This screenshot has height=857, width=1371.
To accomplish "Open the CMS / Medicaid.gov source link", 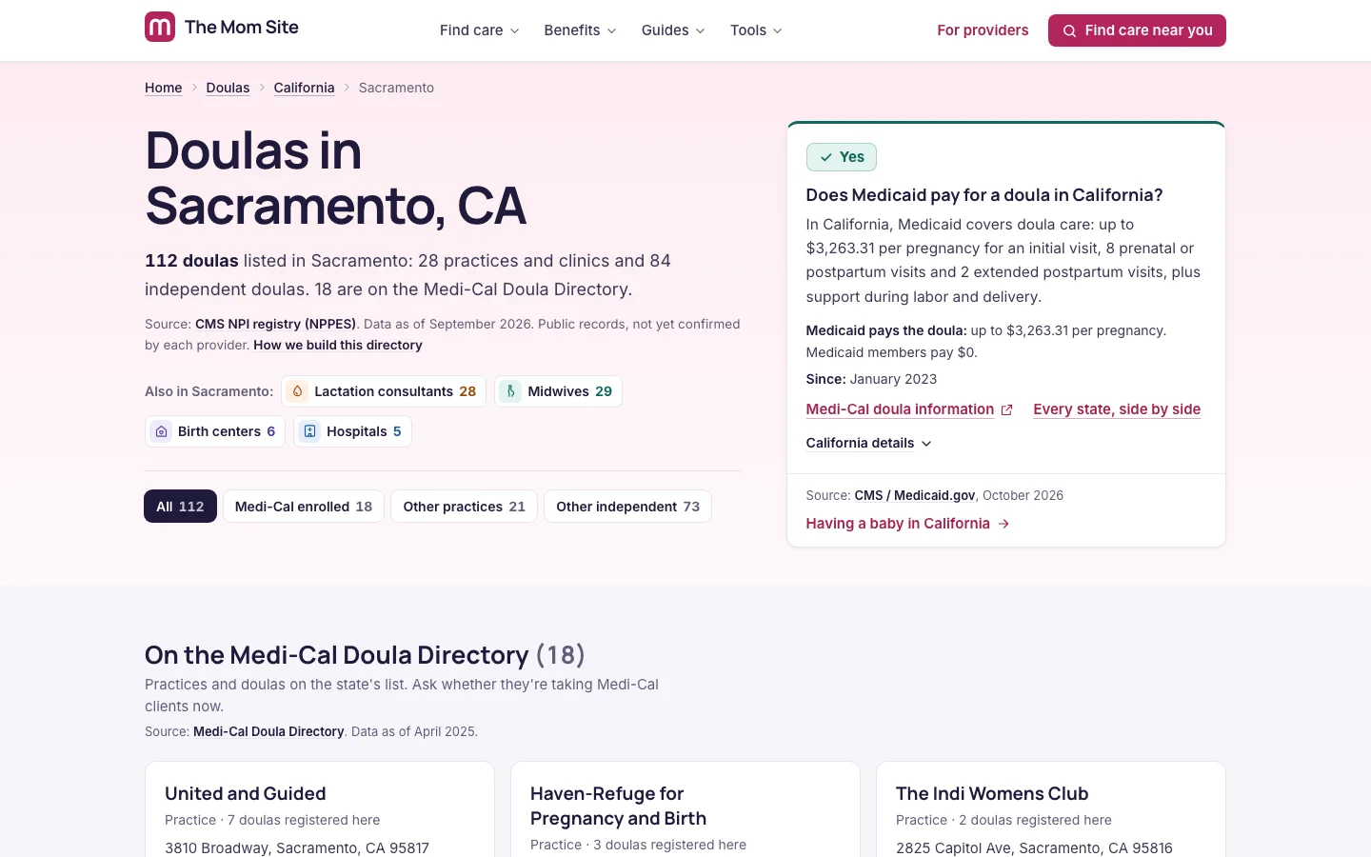I will click(914, 495).
